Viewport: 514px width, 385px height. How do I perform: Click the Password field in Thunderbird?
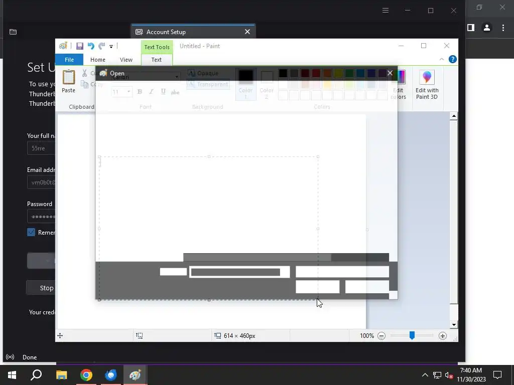coord(41,217)
